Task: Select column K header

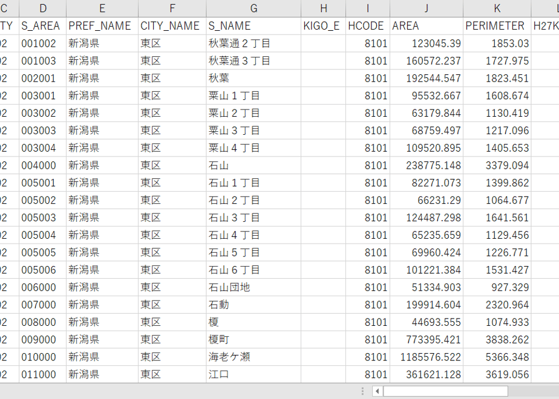Action: pos(497,8)
